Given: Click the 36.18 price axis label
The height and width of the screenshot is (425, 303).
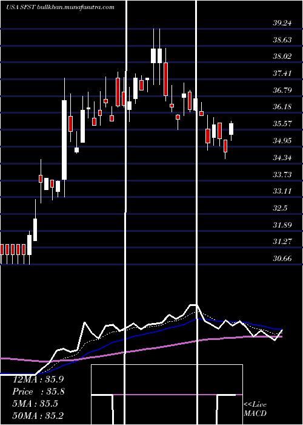Looking at the screenshot, I should tap(282, 107).
